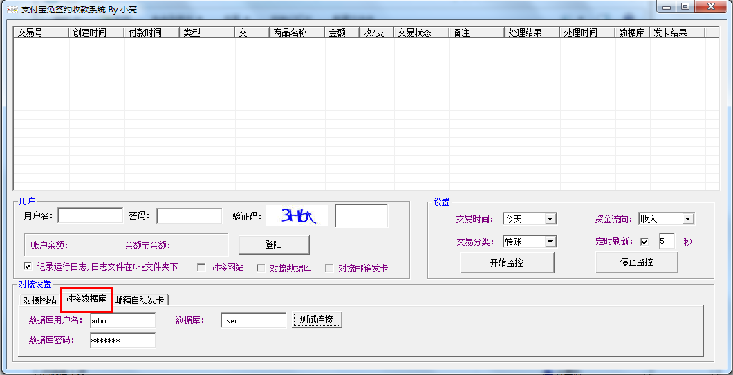Click the captcha image 3Hbx to refresh
This screenshot has height=375, width=733.
point(297,215)
